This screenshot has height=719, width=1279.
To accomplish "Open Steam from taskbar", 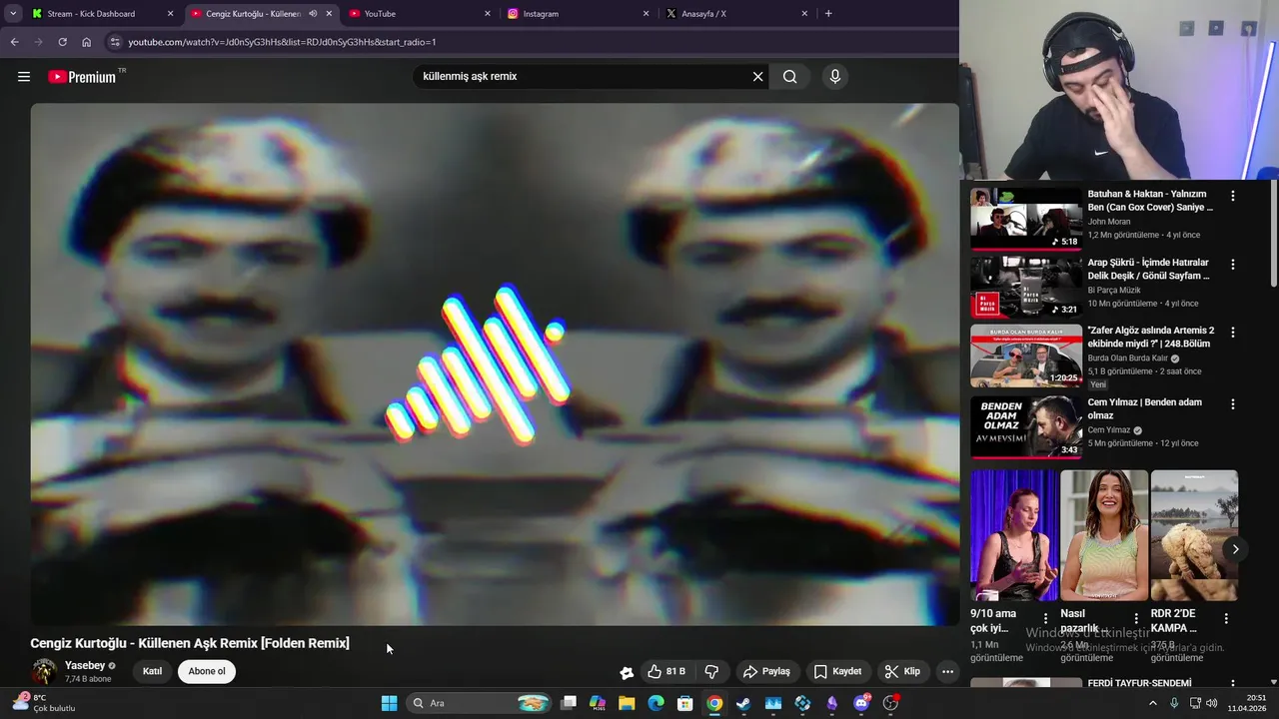I will [x=743, y=703].
